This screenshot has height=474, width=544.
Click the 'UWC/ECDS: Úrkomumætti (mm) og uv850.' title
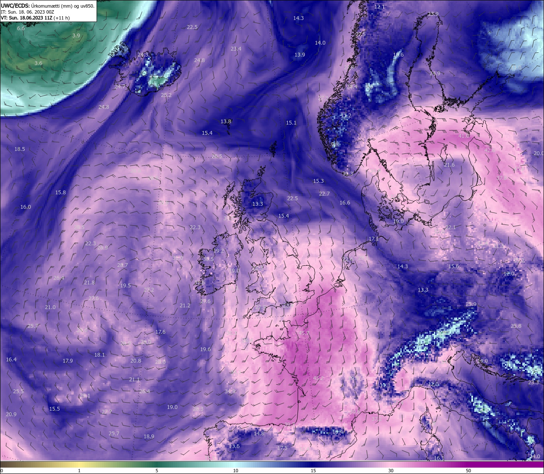(48, 6)
